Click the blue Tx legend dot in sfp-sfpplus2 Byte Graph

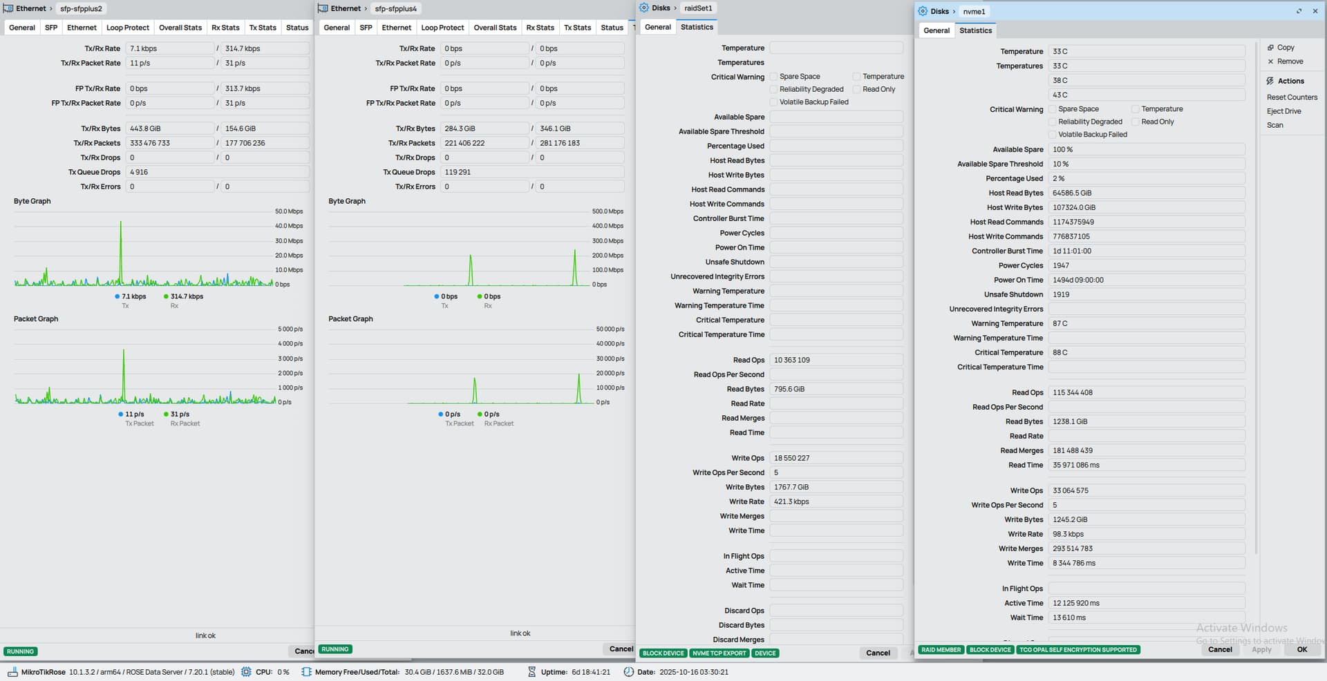[117, 296]
